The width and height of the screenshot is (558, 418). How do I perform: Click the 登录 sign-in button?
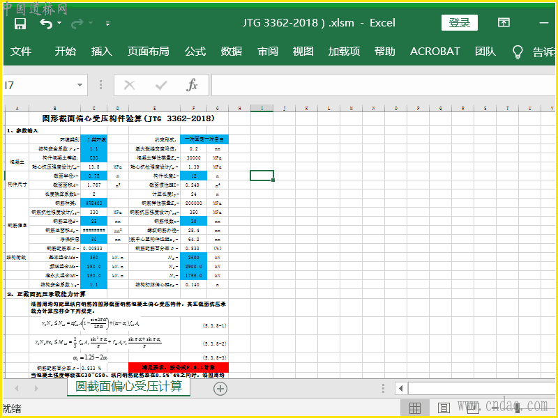point(459,23)
